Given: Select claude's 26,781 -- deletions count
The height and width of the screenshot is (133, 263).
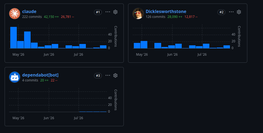Looking at the screenshot, I should 67,17.
